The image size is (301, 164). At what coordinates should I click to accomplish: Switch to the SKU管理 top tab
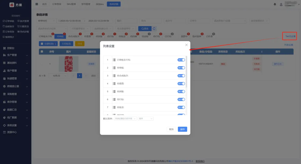click(x=71, y=4)
